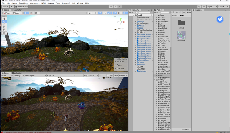Switch to the Animator tab

point(17,10)
